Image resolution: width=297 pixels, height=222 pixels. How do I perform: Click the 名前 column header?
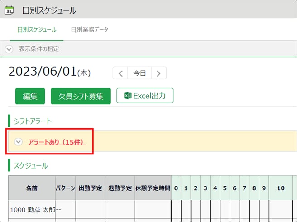pos(32,188)
